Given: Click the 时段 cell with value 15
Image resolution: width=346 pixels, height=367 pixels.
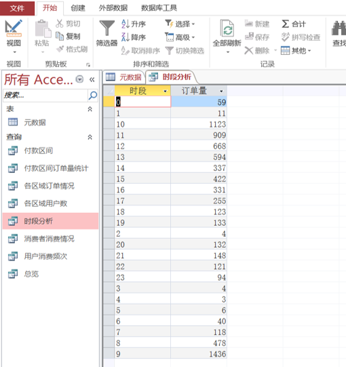Looking at the screenshot, I should [142, 179].
